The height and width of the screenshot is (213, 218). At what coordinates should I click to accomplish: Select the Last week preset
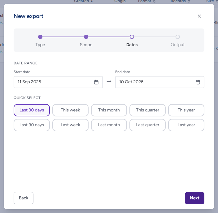tap(70, 125)
